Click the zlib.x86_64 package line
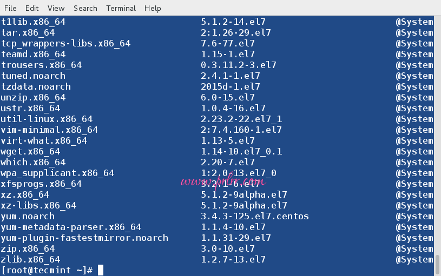Image resolution: width=441 pixels, height=276 pixels. tap(30, 259)
